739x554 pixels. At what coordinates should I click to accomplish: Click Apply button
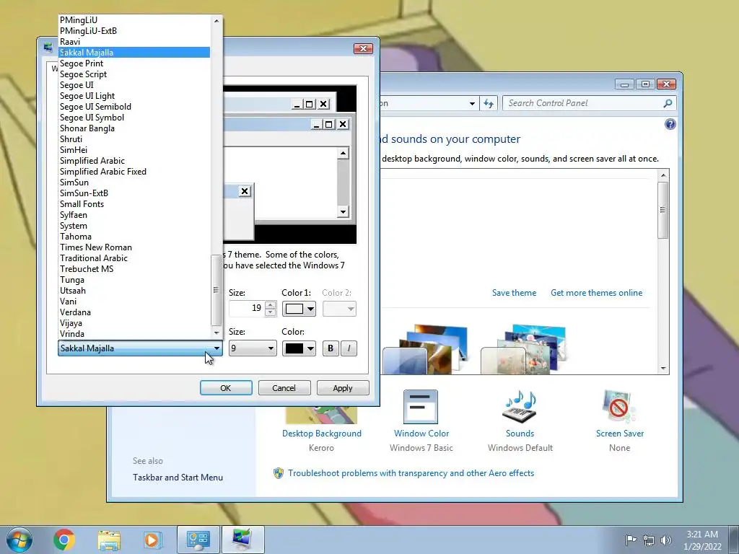343,387
